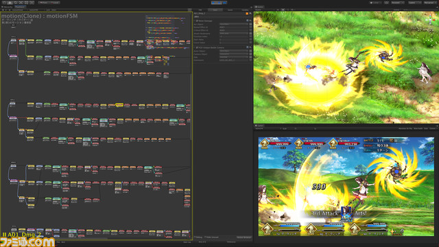Open the Layout dropdown at top right
Screen dimensions: 439x247
[x=430, y=3]
